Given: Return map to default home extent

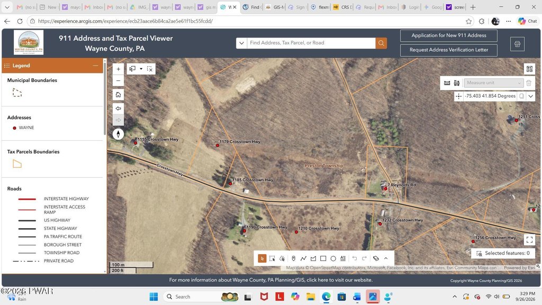Looking at the screenshot, I should (118, 95).
